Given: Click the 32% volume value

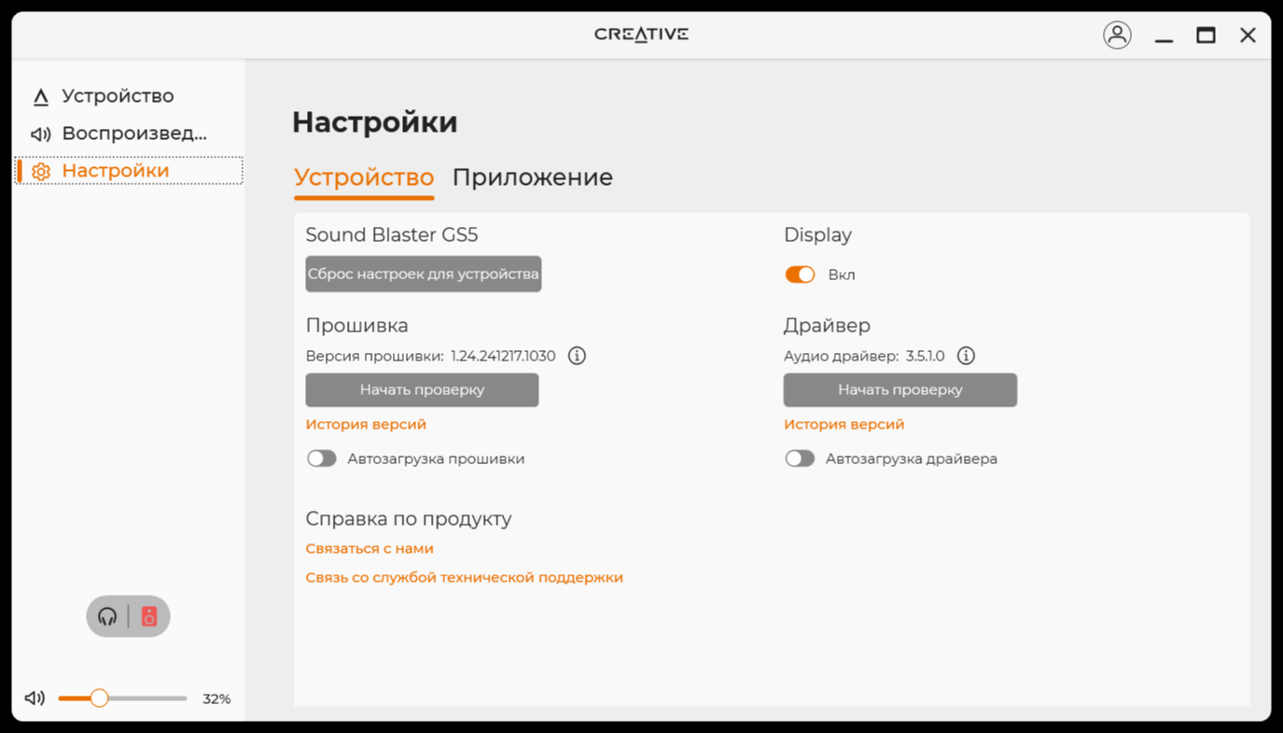Looking at the screenshot, I should tap(216, 698).
